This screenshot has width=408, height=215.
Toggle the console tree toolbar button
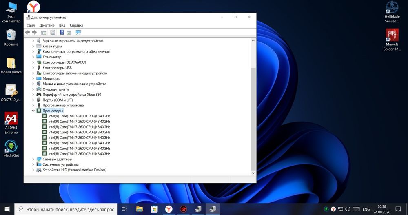(44, 32)
